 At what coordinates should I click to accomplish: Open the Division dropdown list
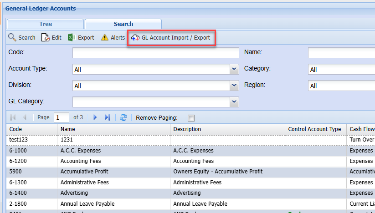234,86
